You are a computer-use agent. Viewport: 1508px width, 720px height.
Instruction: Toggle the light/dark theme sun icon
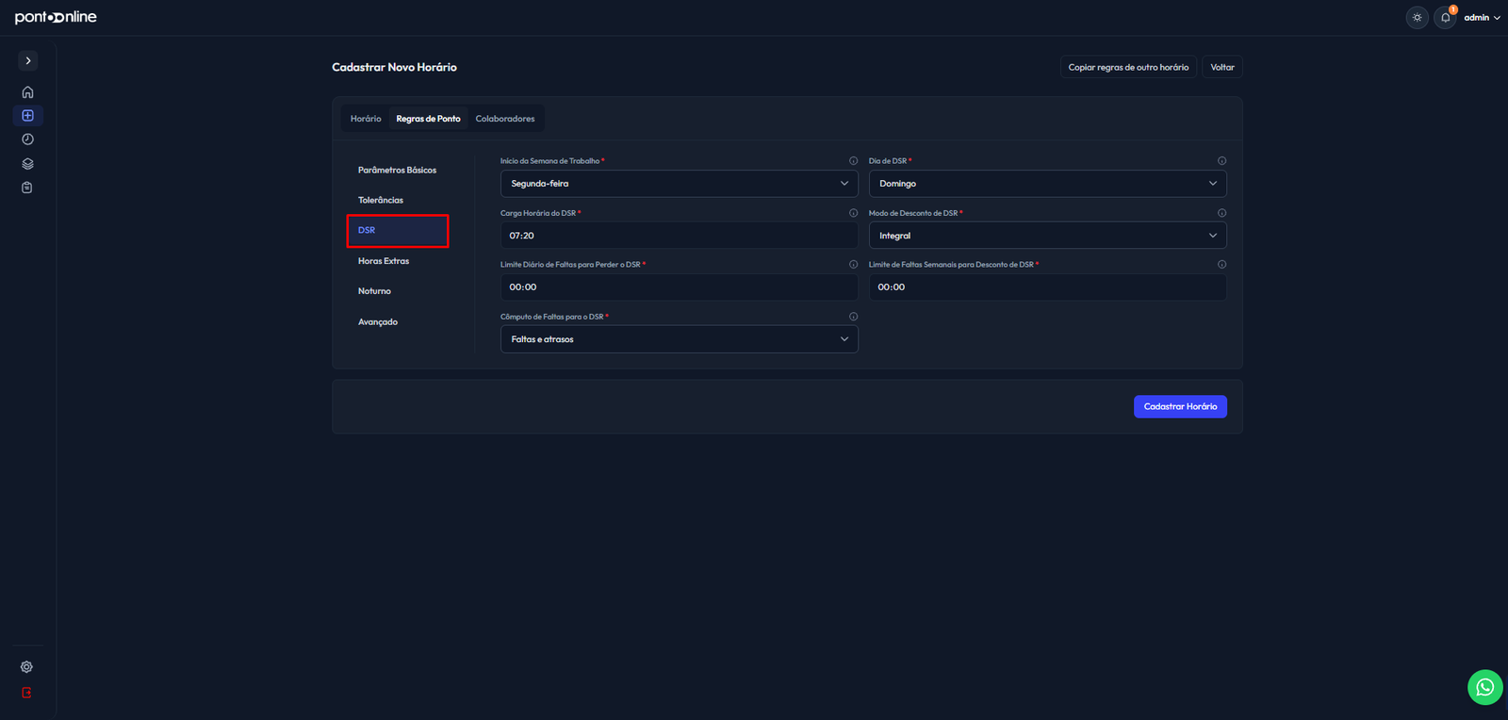tap(1417, 18)
